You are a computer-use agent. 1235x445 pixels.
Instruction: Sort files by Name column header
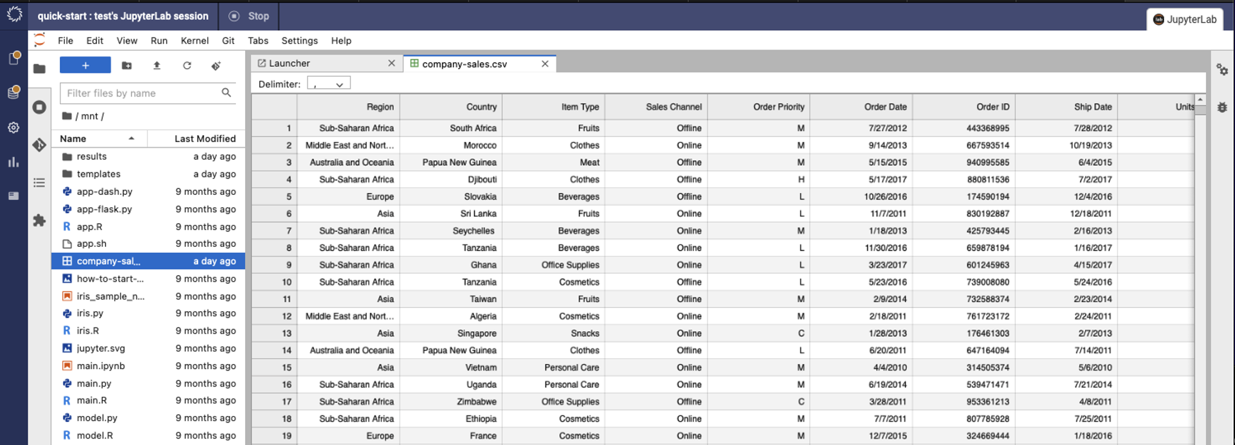click(x=99, y=138)
